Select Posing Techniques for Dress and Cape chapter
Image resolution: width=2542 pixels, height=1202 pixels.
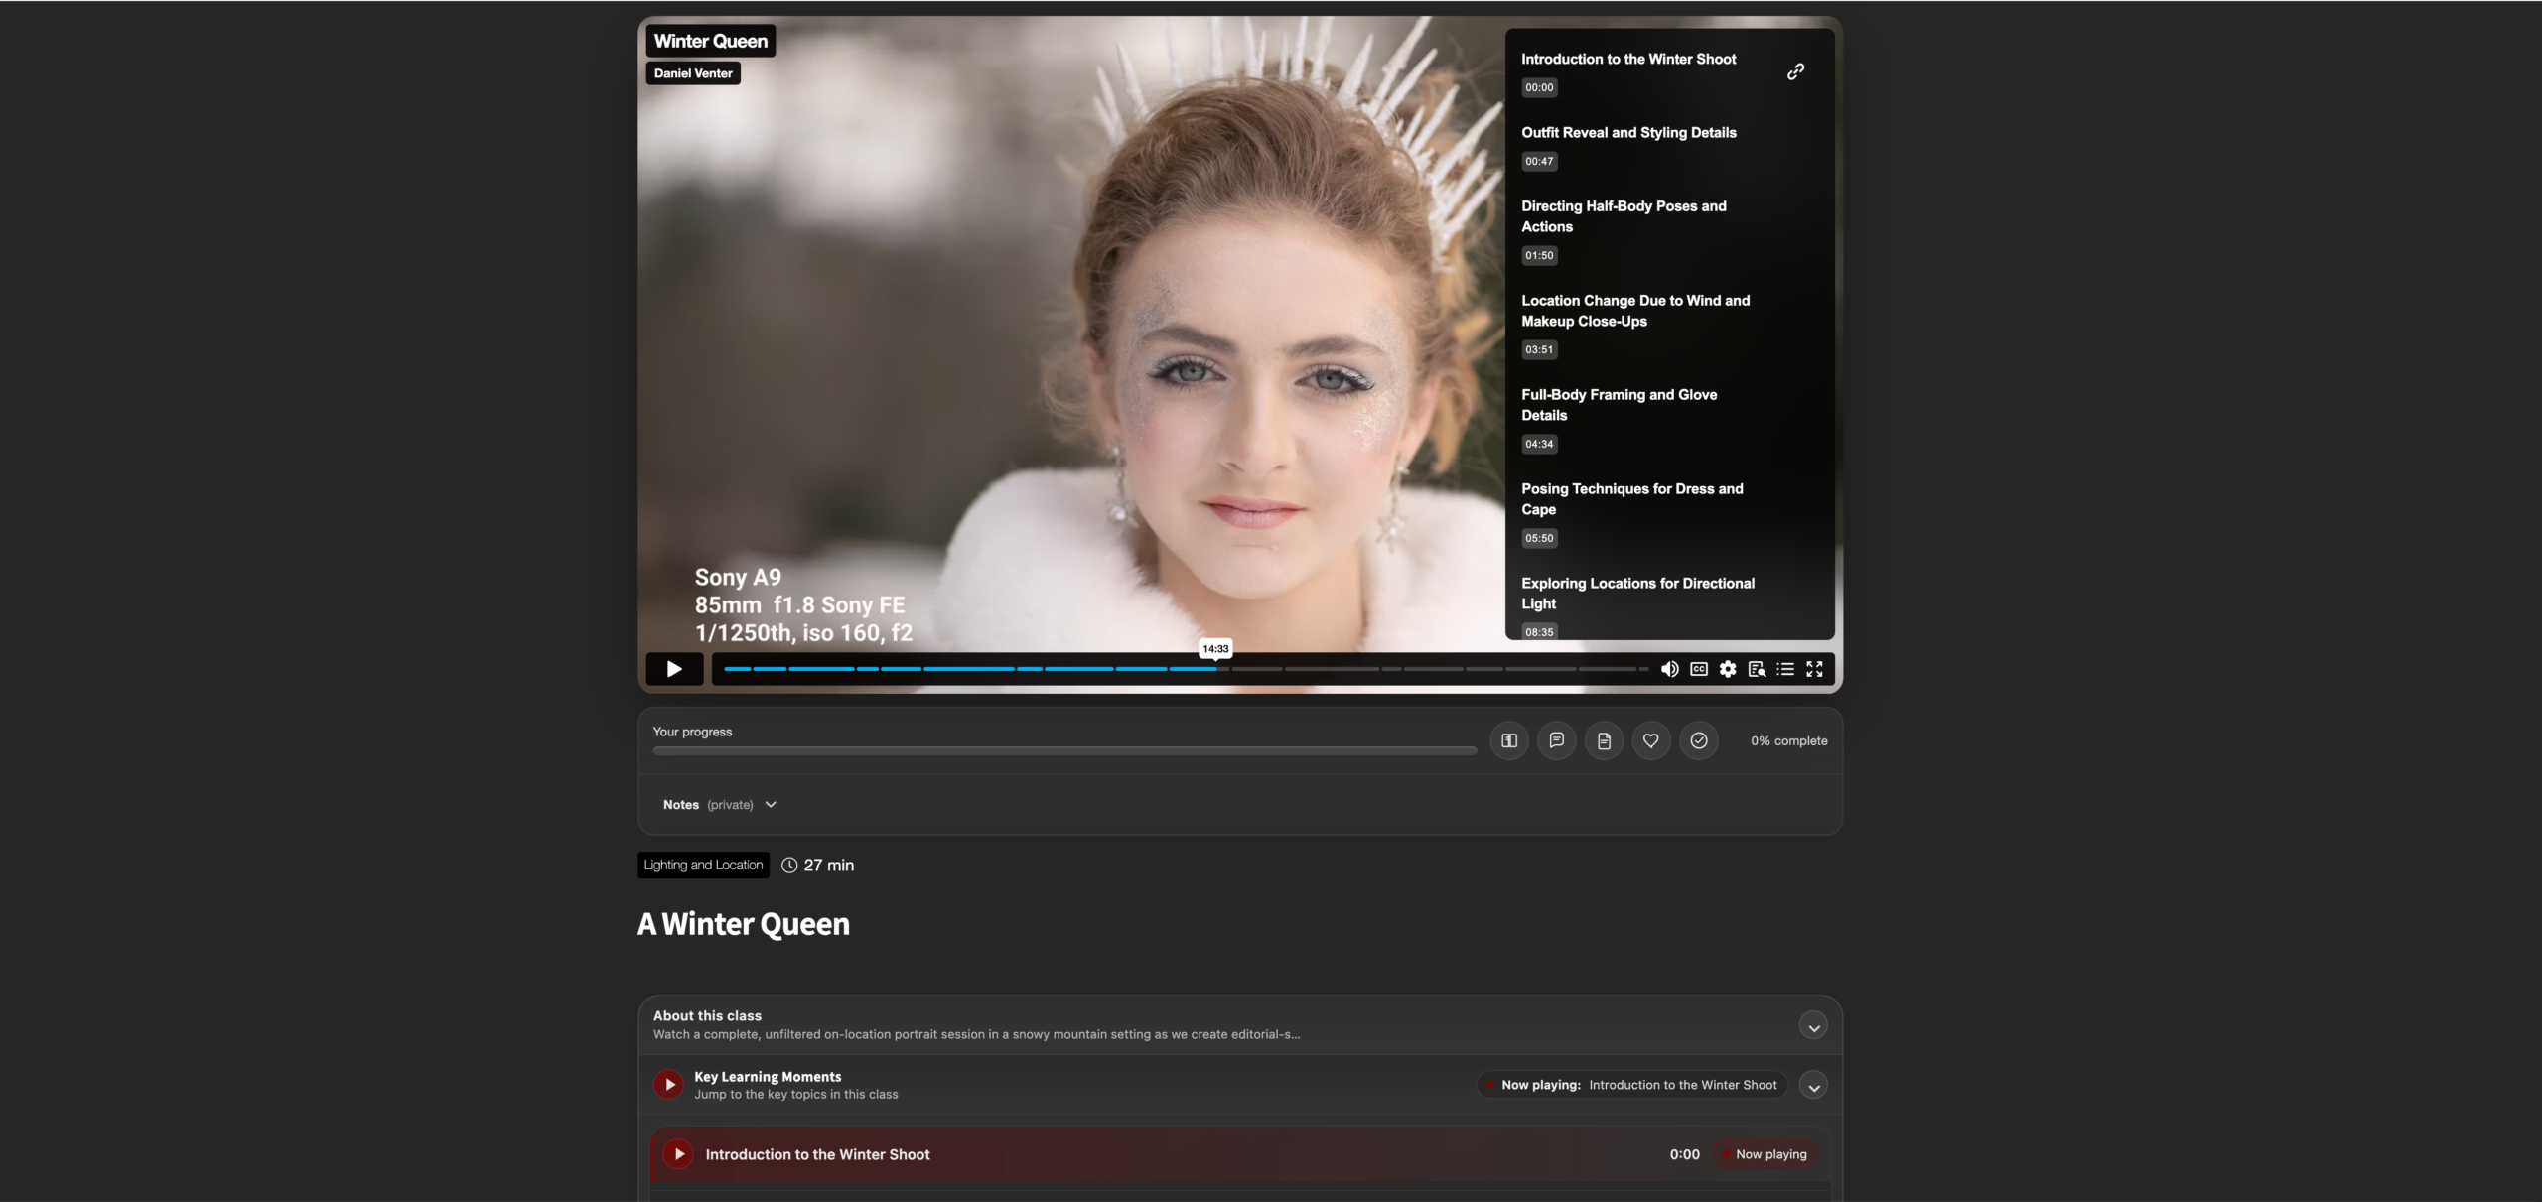coord(1631,499)
